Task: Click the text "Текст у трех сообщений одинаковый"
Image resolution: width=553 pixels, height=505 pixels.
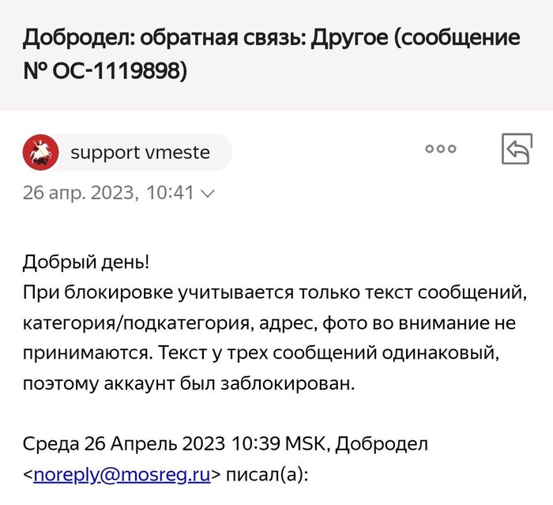Action: [344, 354]
